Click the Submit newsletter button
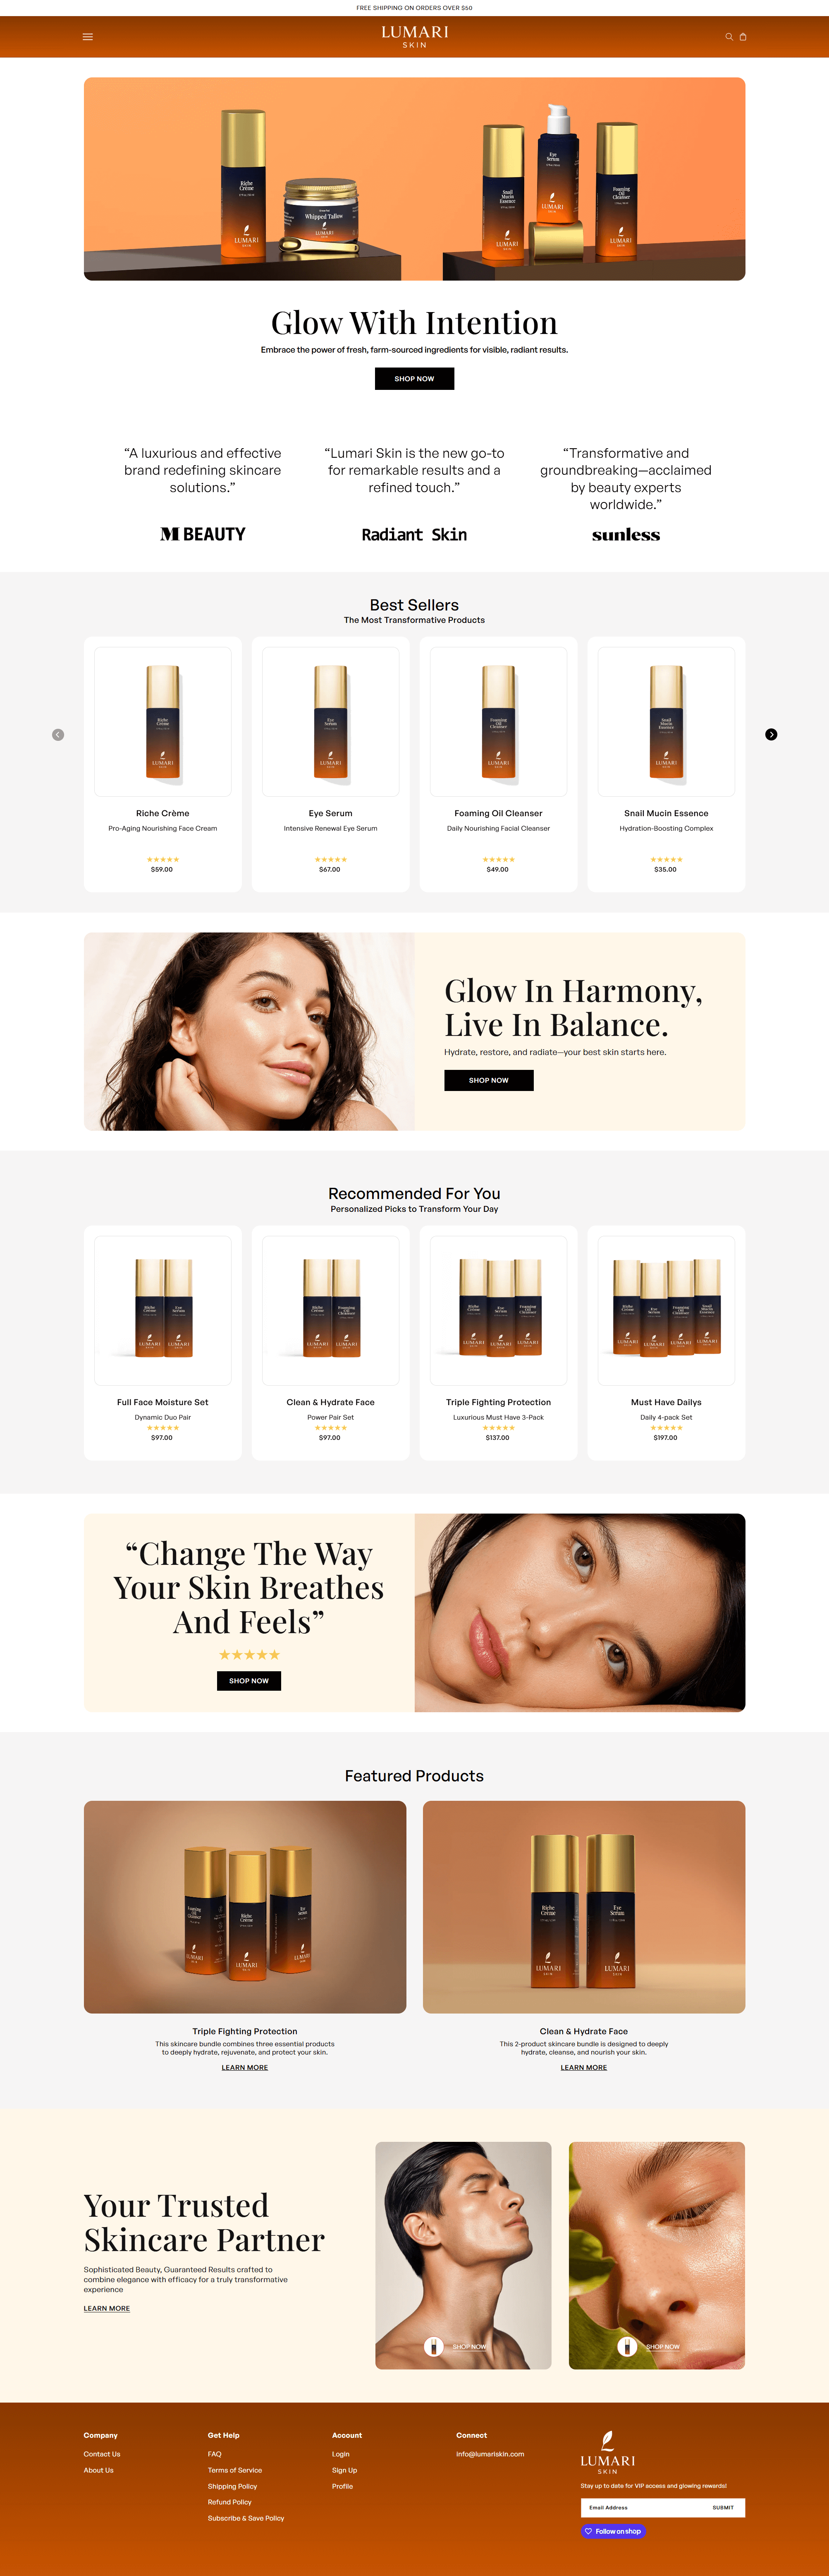 (x=723, y=2507)
